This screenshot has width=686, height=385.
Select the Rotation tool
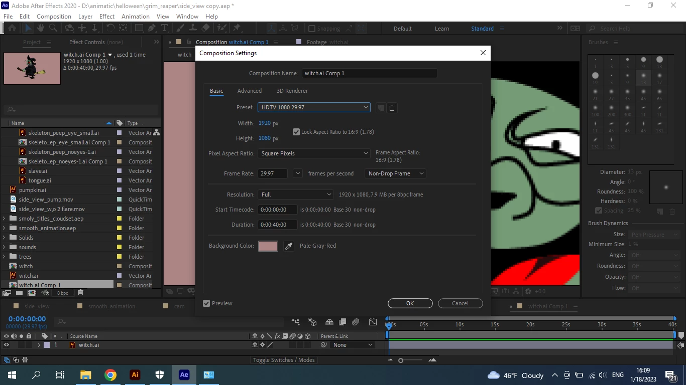click(x=110, y=28)
